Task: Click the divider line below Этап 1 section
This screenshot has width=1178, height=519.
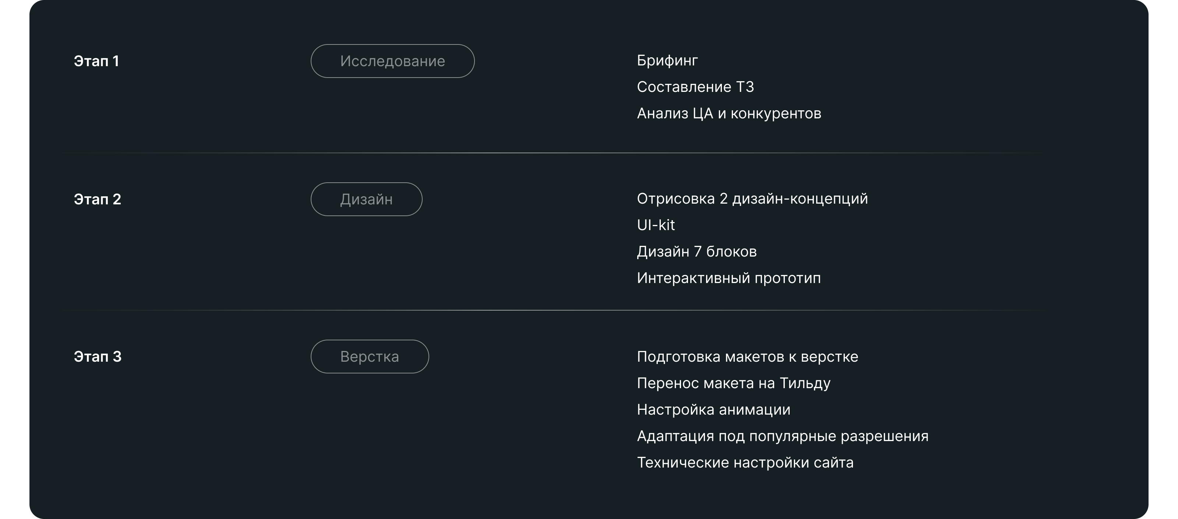Action: click(x=589, y=153)
